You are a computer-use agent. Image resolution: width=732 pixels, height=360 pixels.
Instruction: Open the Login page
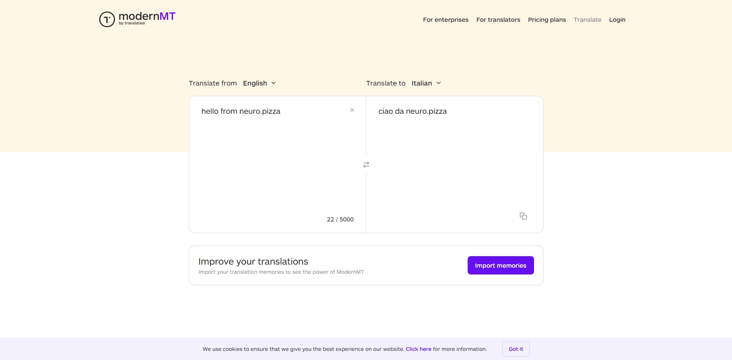(617, 20)
